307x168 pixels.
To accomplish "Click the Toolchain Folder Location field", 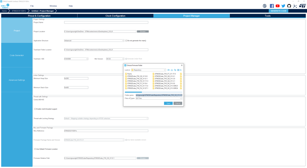I will tap(106, 50).
